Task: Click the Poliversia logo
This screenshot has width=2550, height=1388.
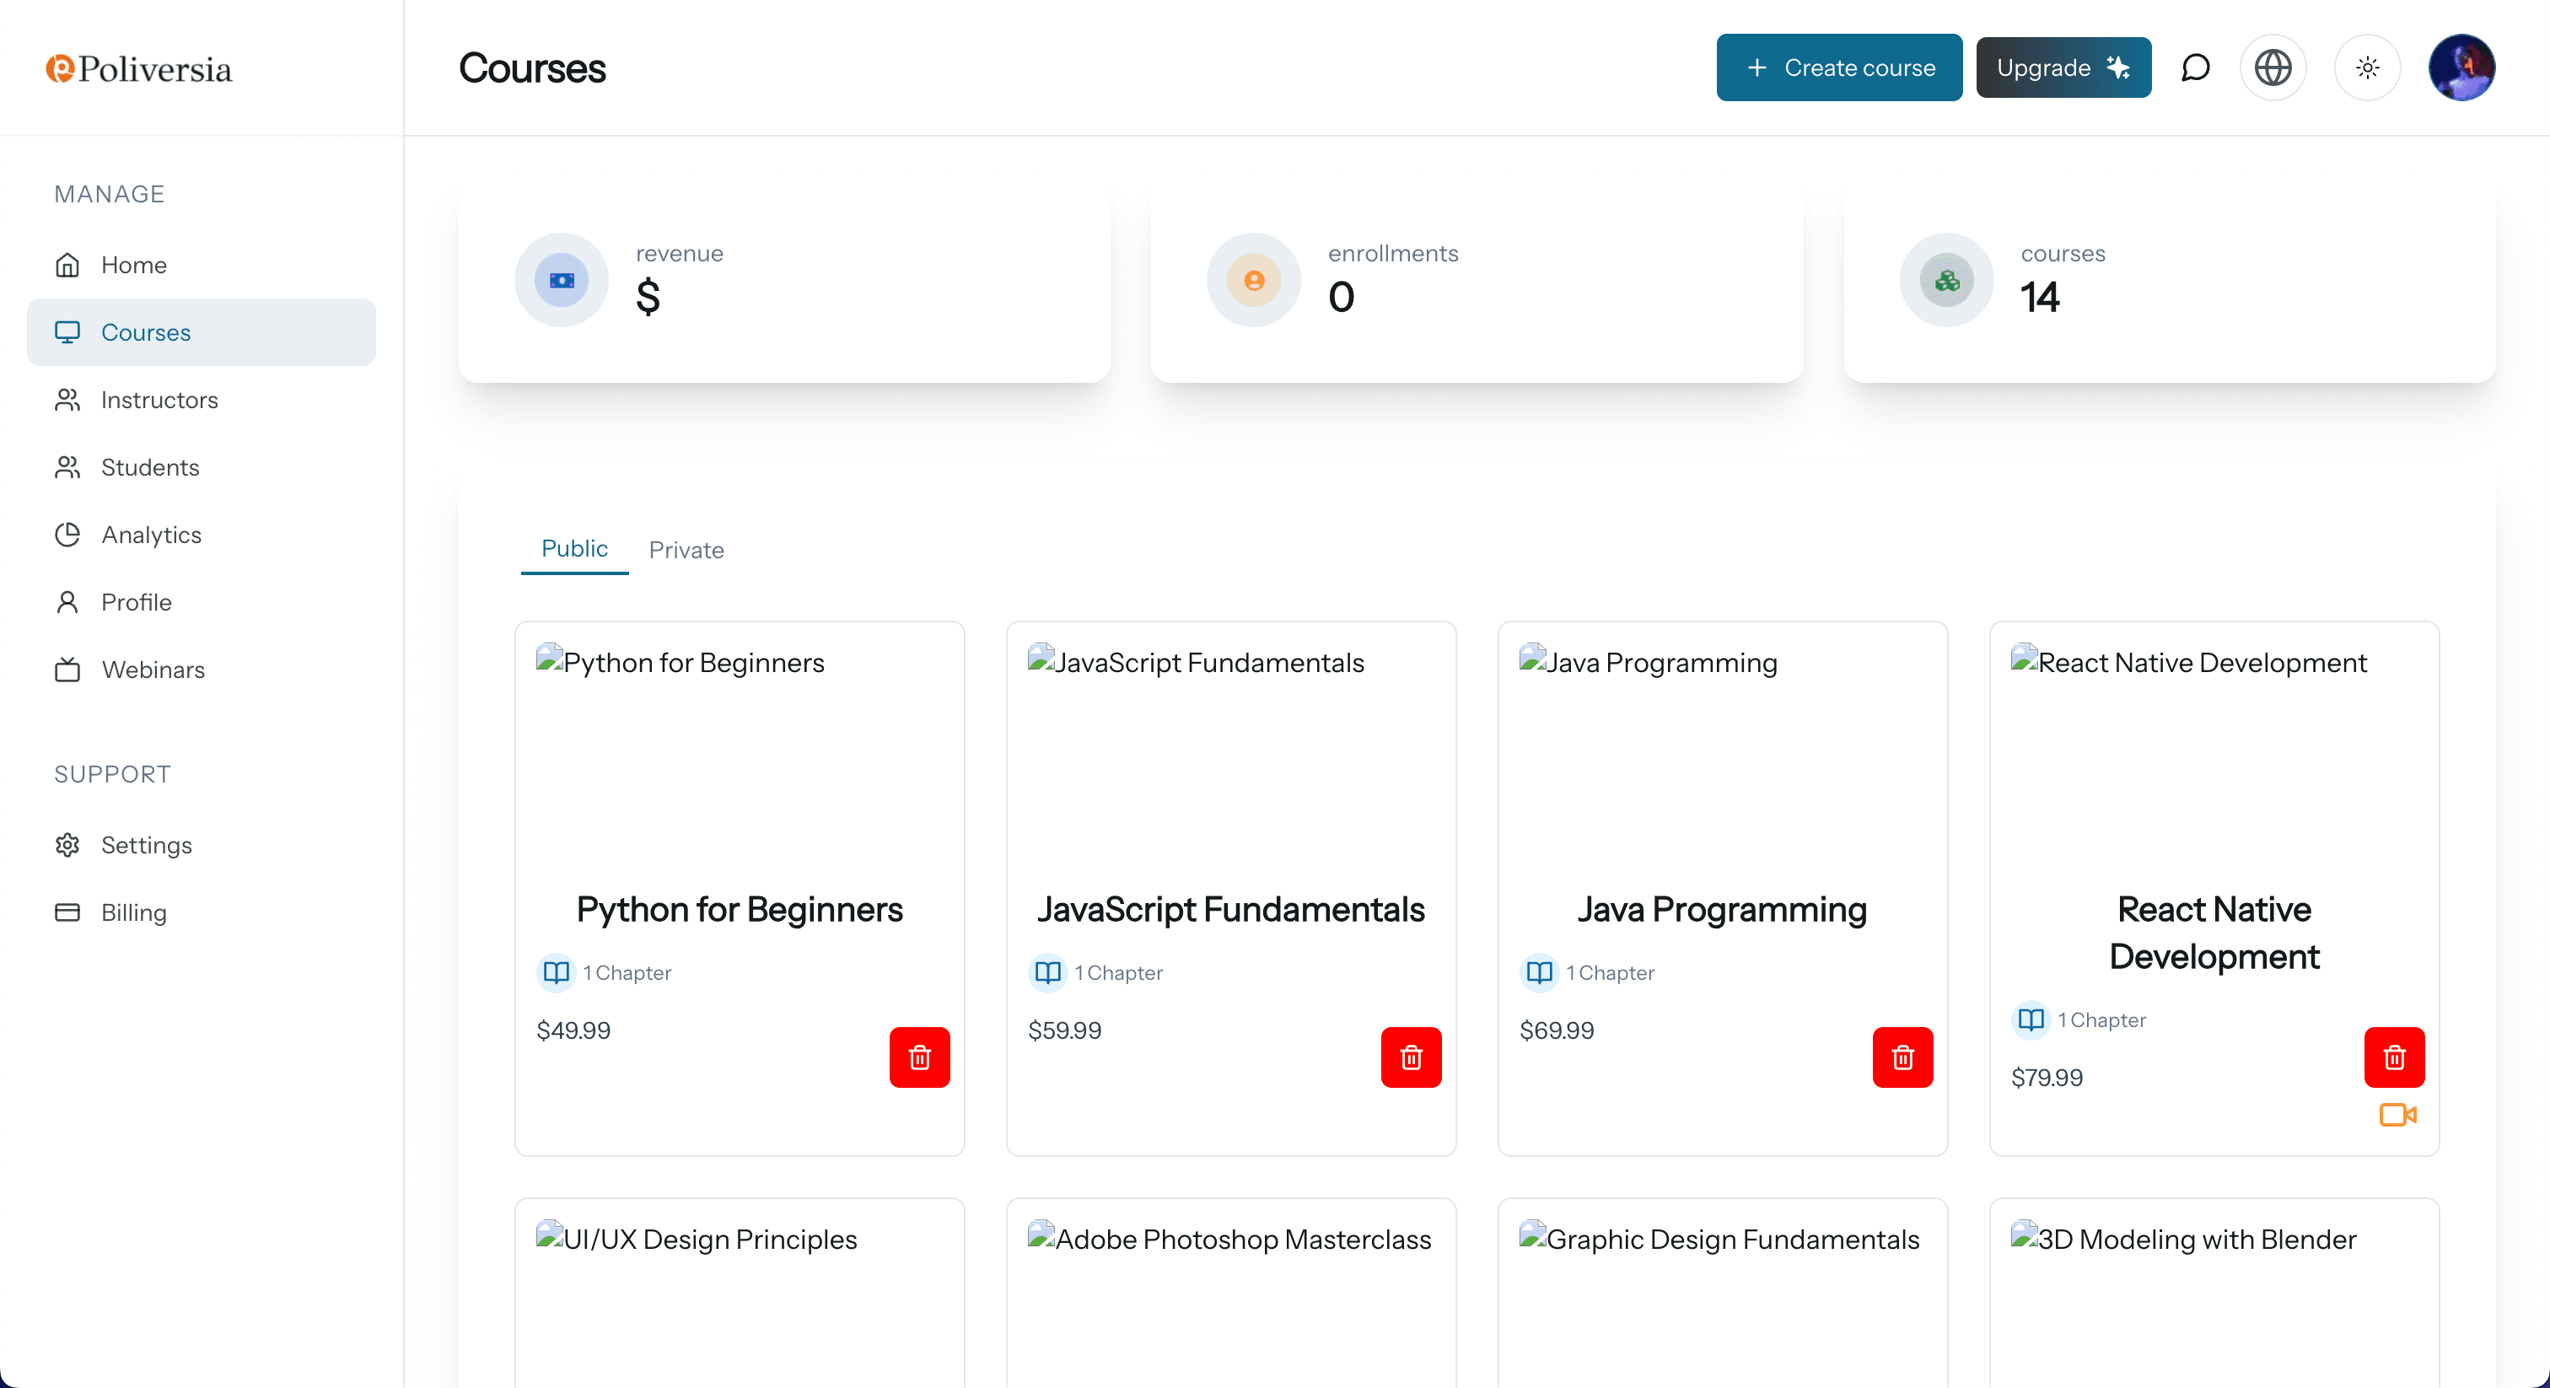Action: pos(138,68)
